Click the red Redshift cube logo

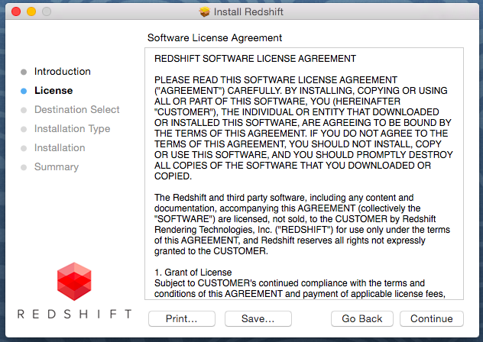click(74, 282)
